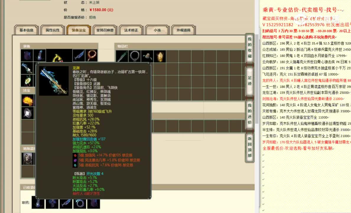351x213 pixels.
Task: Click the last 寒鸦 dark robe icon in the bottom row
Action: [94, 202]
